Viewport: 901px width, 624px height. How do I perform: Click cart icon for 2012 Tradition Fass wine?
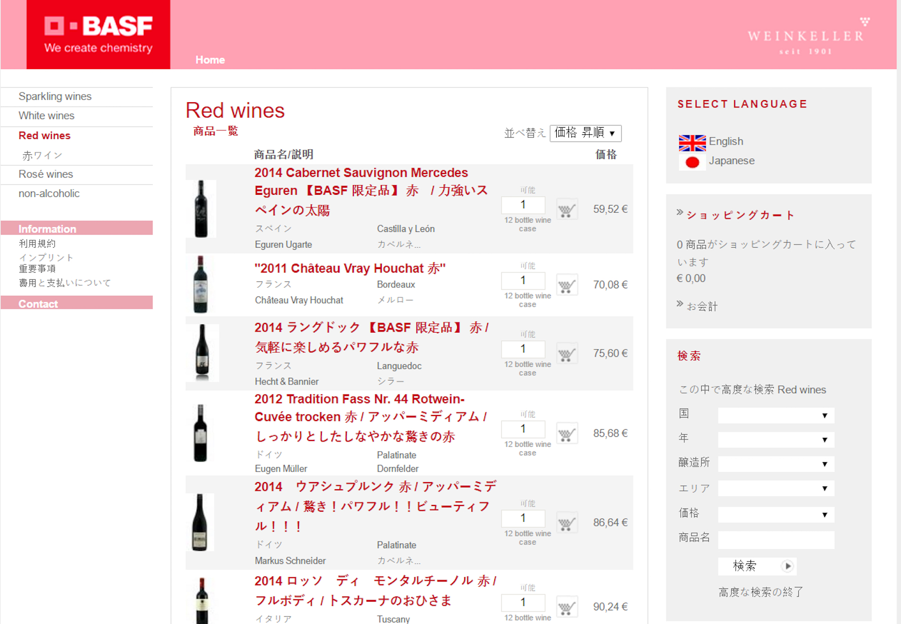[x=566, y=434]
